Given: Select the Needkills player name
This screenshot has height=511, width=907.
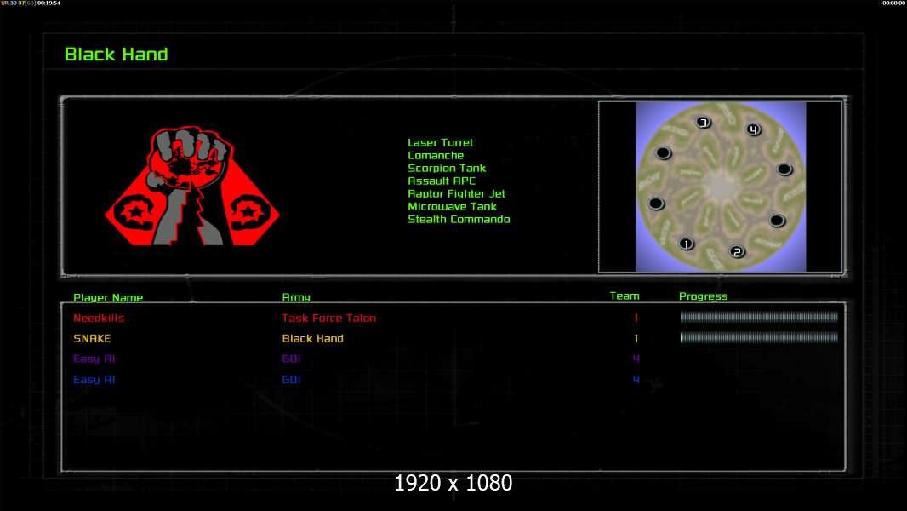Looking at the screenshot, I should [99, 319].
